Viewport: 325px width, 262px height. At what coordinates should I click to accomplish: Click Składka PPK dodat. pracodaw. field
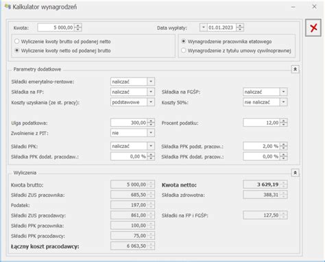coord(129,156)
